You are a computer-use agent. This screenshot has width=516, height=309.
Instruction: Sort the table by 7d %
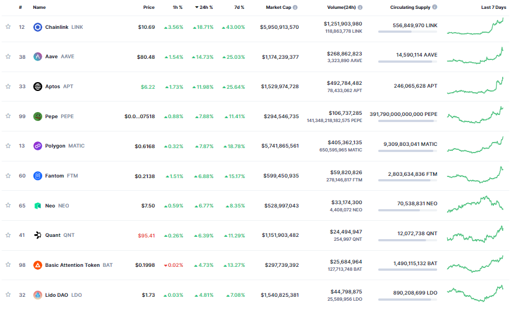[x=239, y=7]
